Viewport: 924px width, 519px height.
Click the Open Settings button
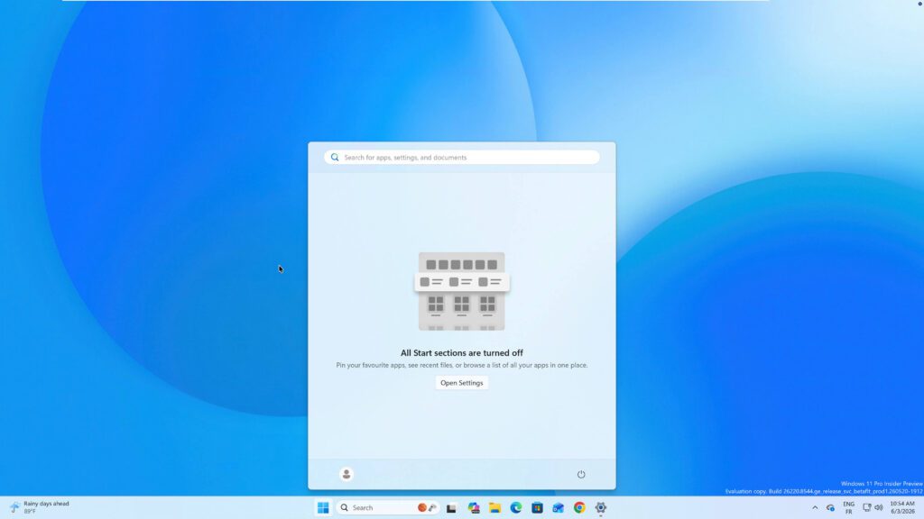point(461,383)
